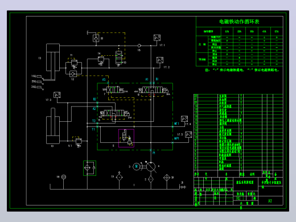
Task: Click the check valve symbol labeled 16
Action: click(x=139, y=46)
